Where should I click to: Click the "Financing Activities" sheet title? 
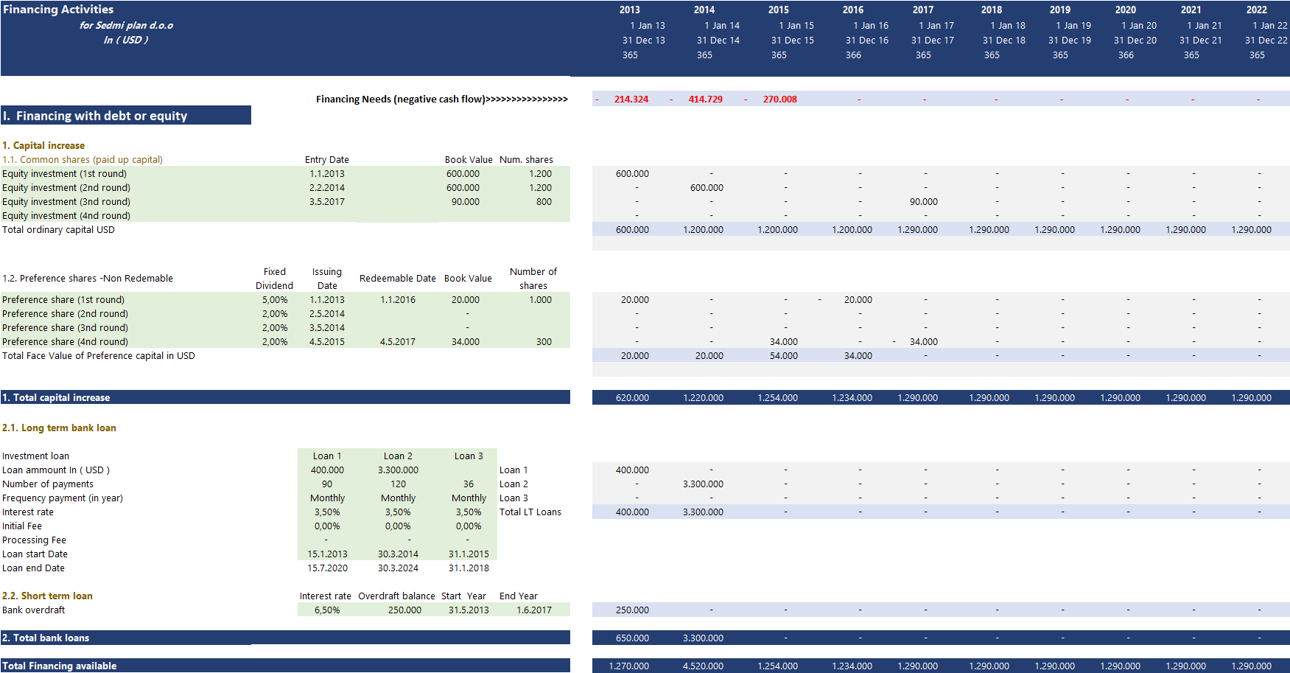pos(58,10)
